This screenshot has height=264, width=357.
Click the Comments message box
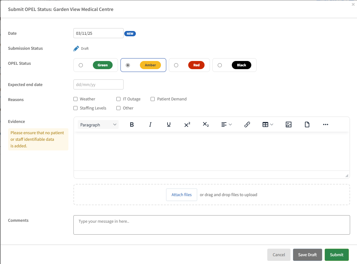click(211, 225)
